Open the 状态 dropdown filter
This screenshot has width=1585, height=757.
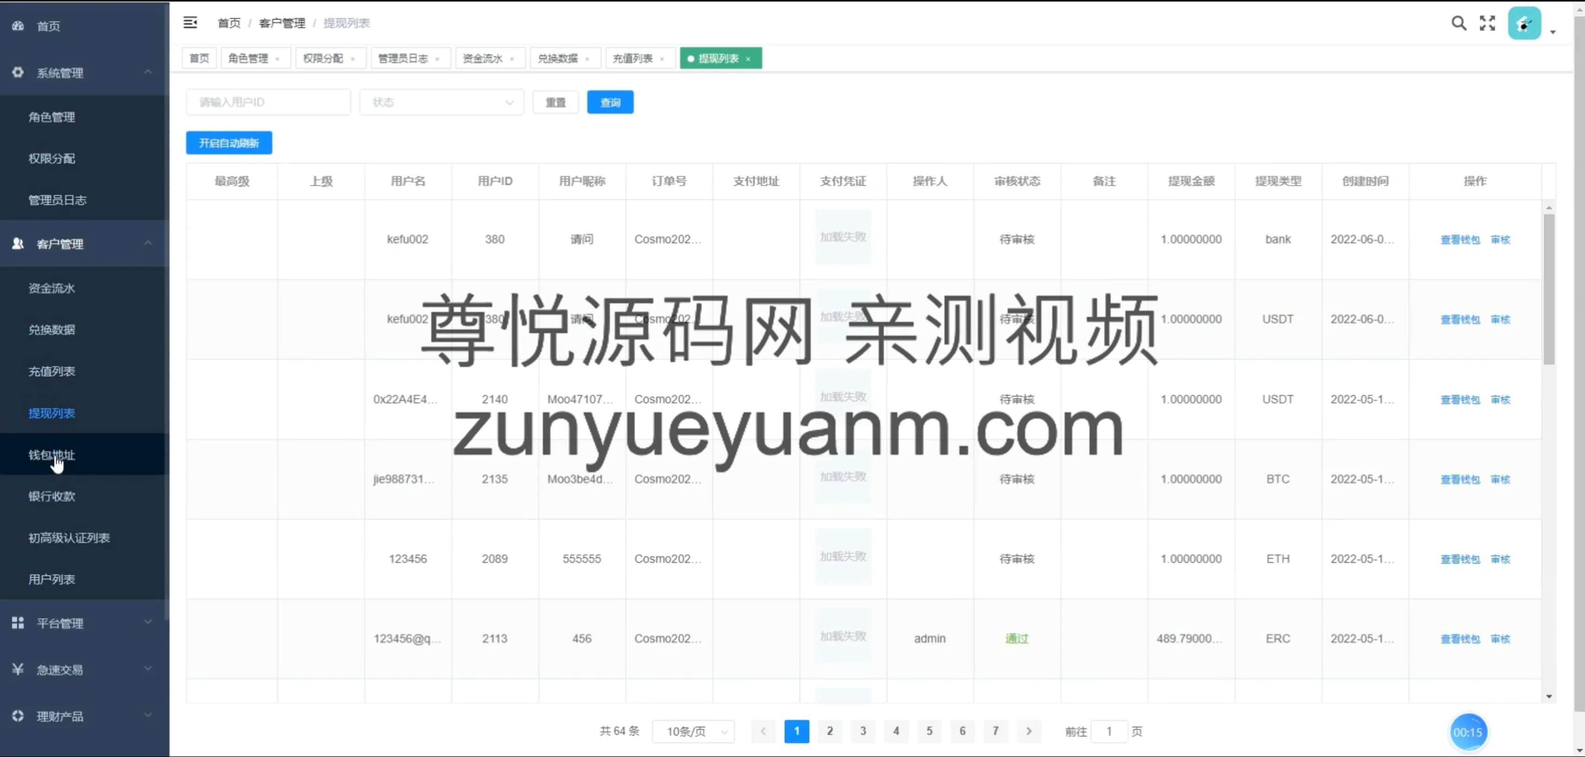coord(441,102)
